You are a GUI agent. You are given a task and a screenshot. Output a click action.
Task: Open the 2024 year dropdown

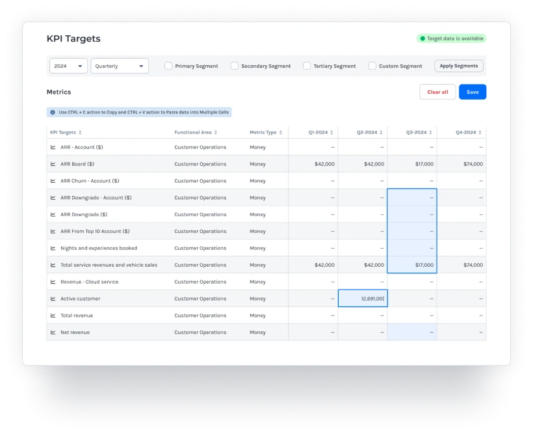click(x=69, y=66)
